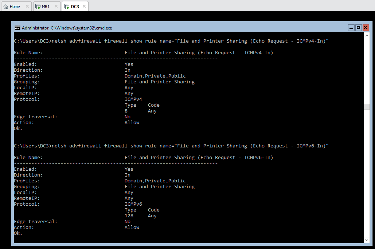
Task: Click Direction In value in ICMPv4 rule
Action: coord(128,70)
